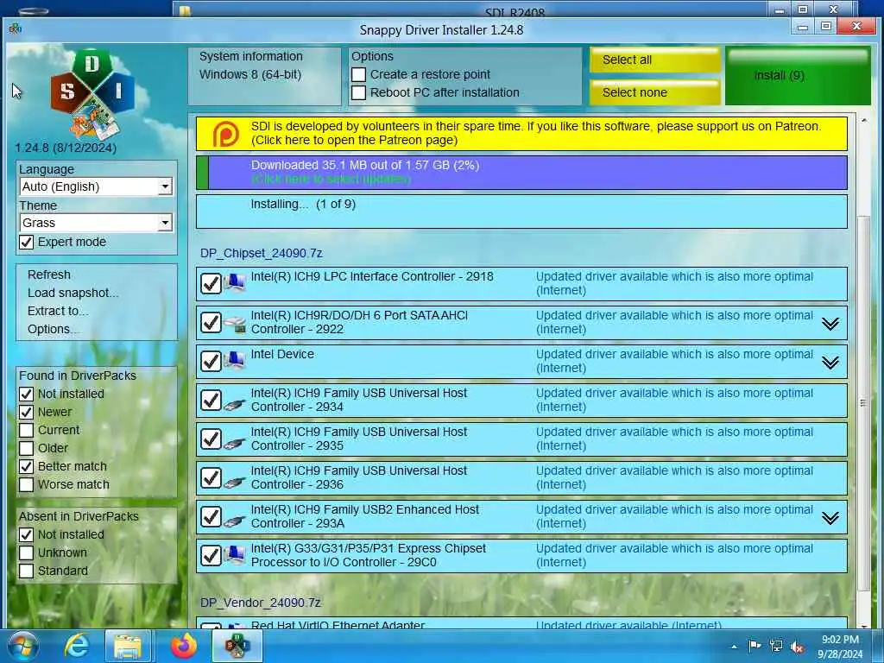
Task: Launch Firefox from taskbar
Action: point(184,646)
